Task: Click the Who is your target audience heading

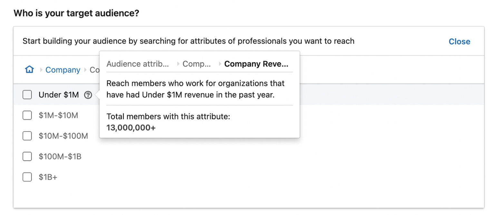Action: coord(76,13)
